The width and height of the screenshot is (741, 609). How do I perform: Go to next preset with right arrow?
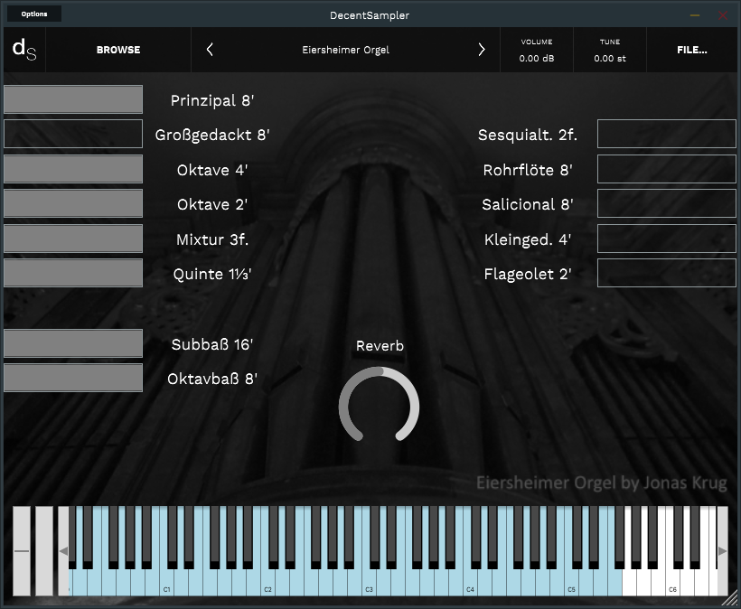click(x=481, y=50)
